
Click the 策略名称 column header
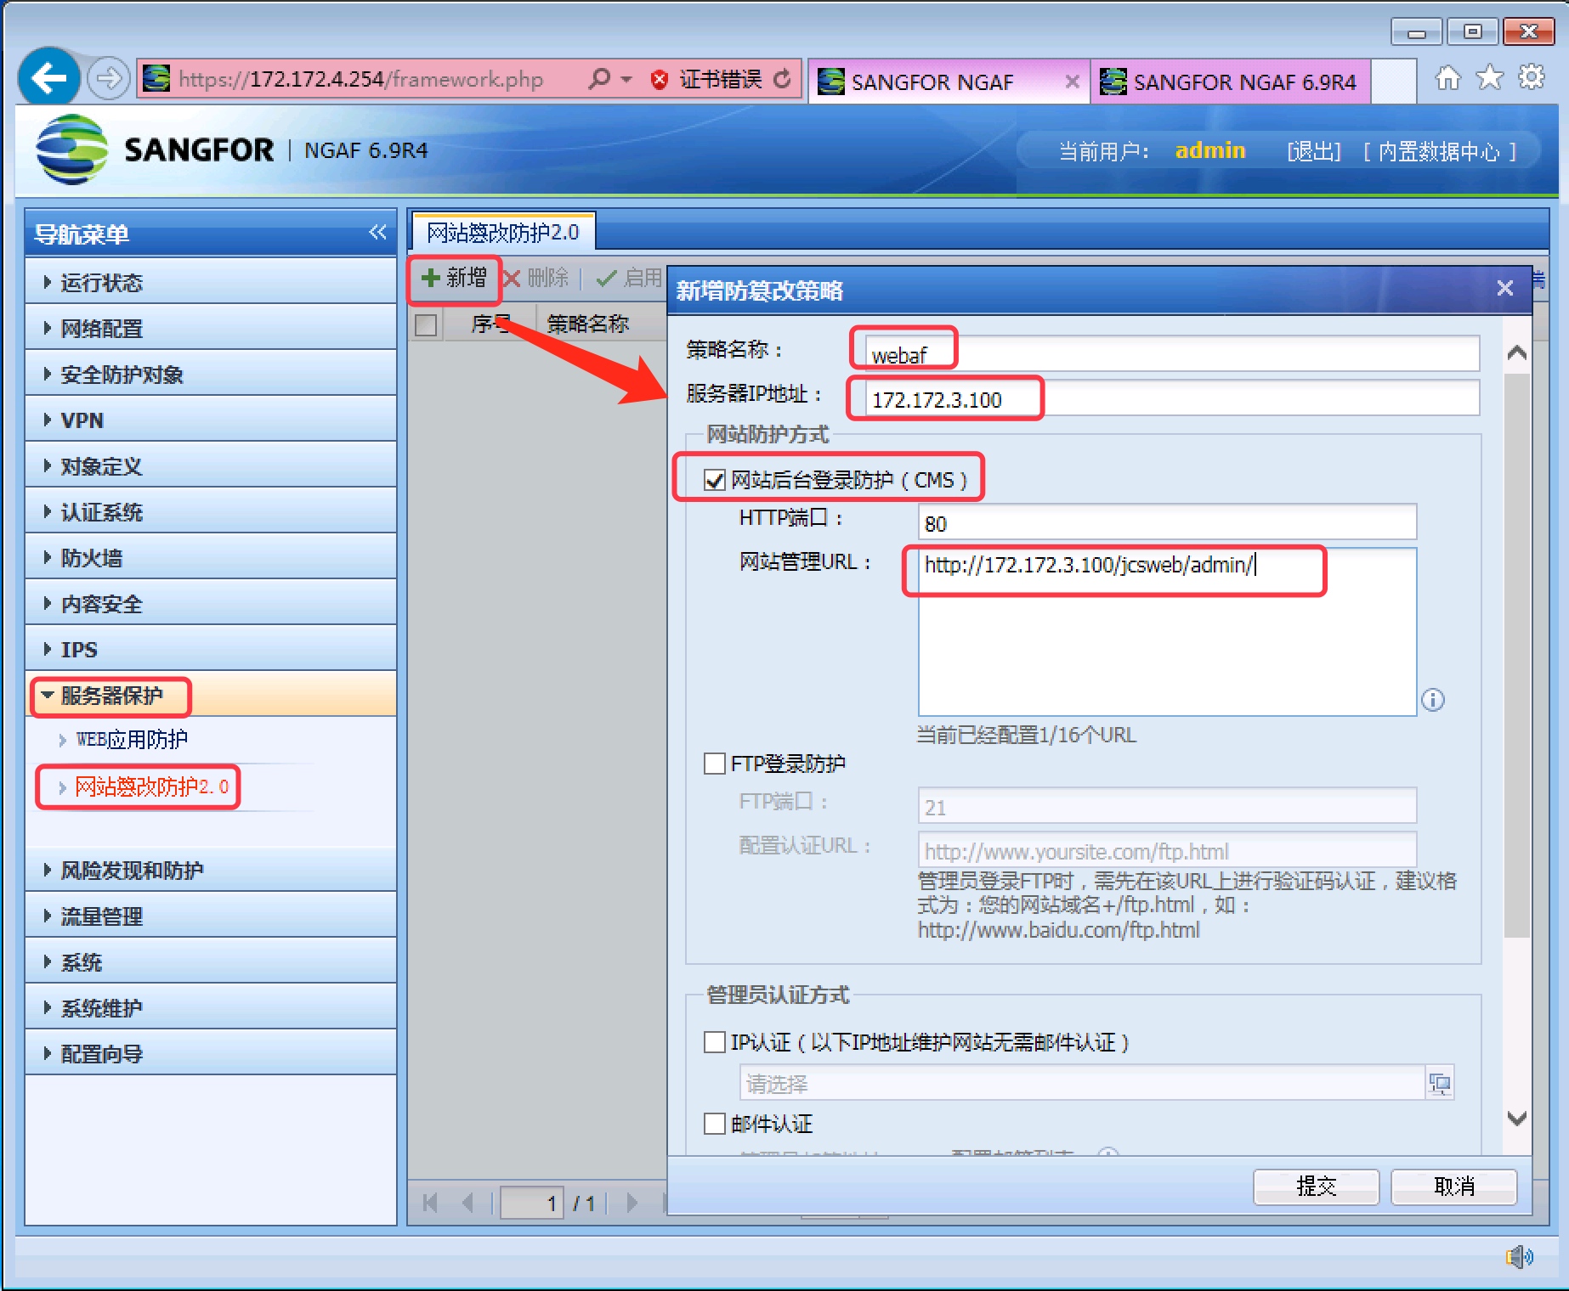click(x=588, y=324)
